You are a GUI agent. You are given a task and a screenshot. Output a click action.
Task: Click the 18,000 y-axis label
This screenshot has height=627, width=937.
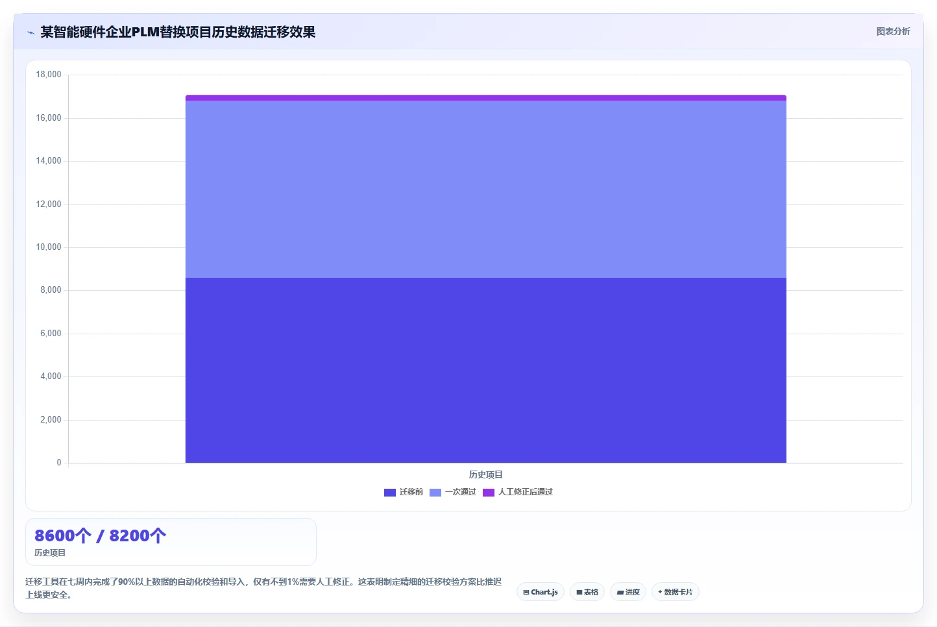pyautogui.click(x=49, y=75)
